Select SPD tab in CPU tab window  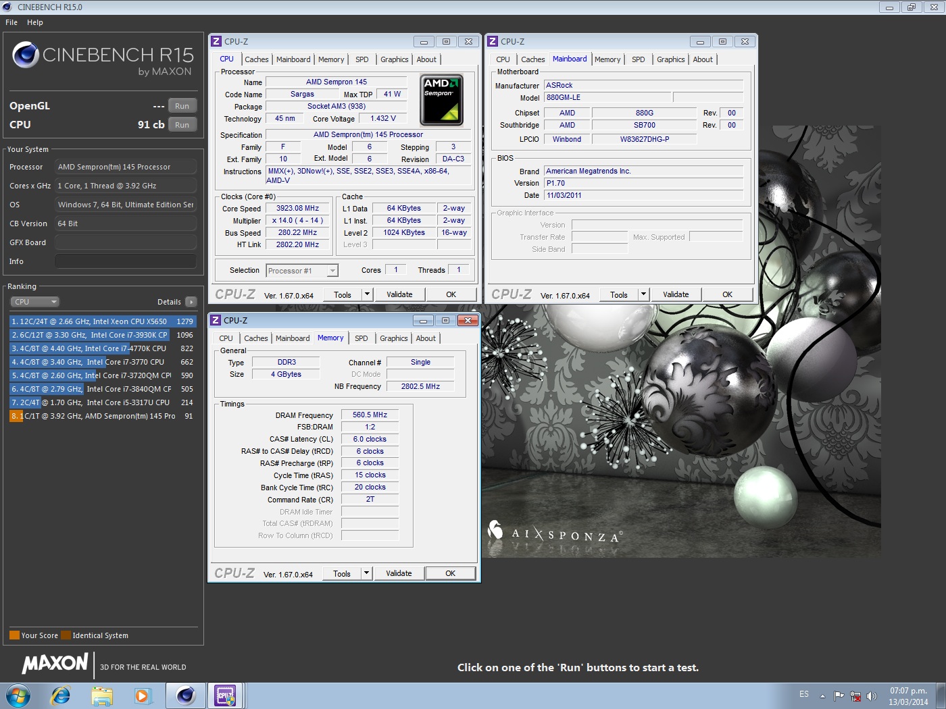pos(362,59)
